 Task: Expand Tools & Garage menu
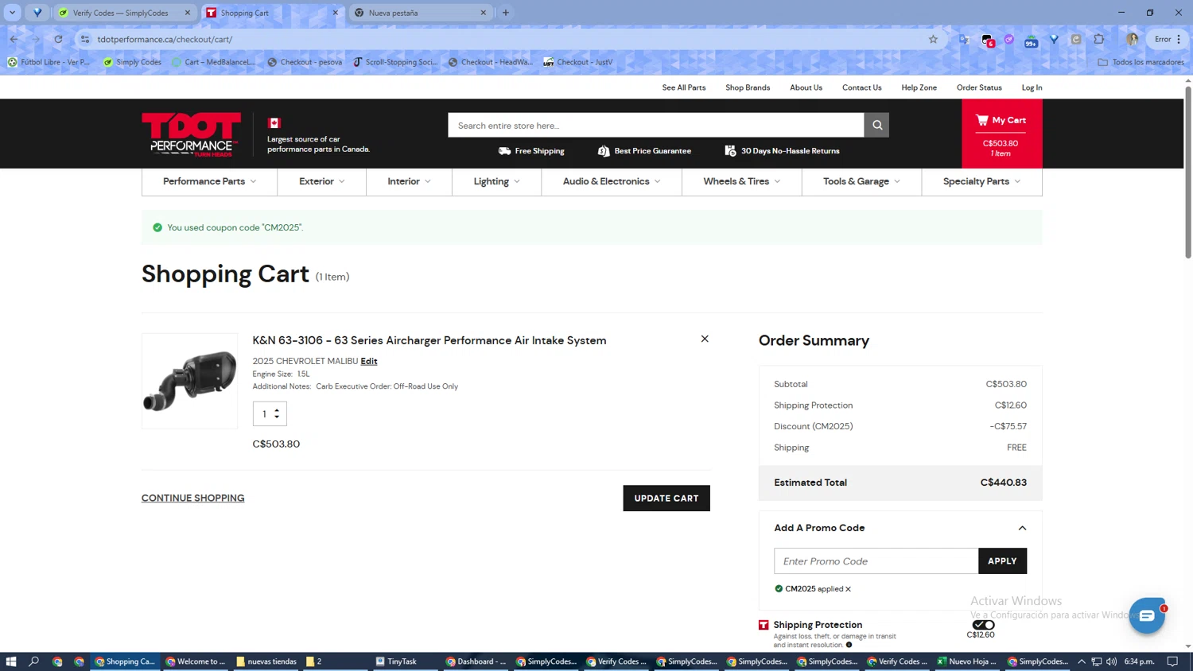point(861,181)
